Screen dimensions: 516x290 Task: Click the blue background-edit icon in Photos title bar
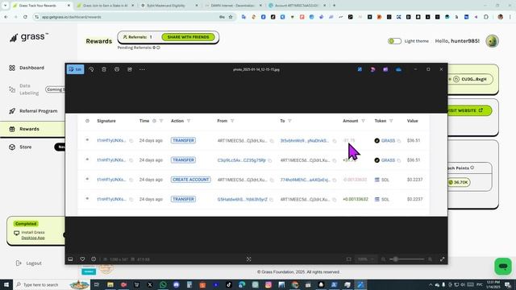tap(360, 69)
